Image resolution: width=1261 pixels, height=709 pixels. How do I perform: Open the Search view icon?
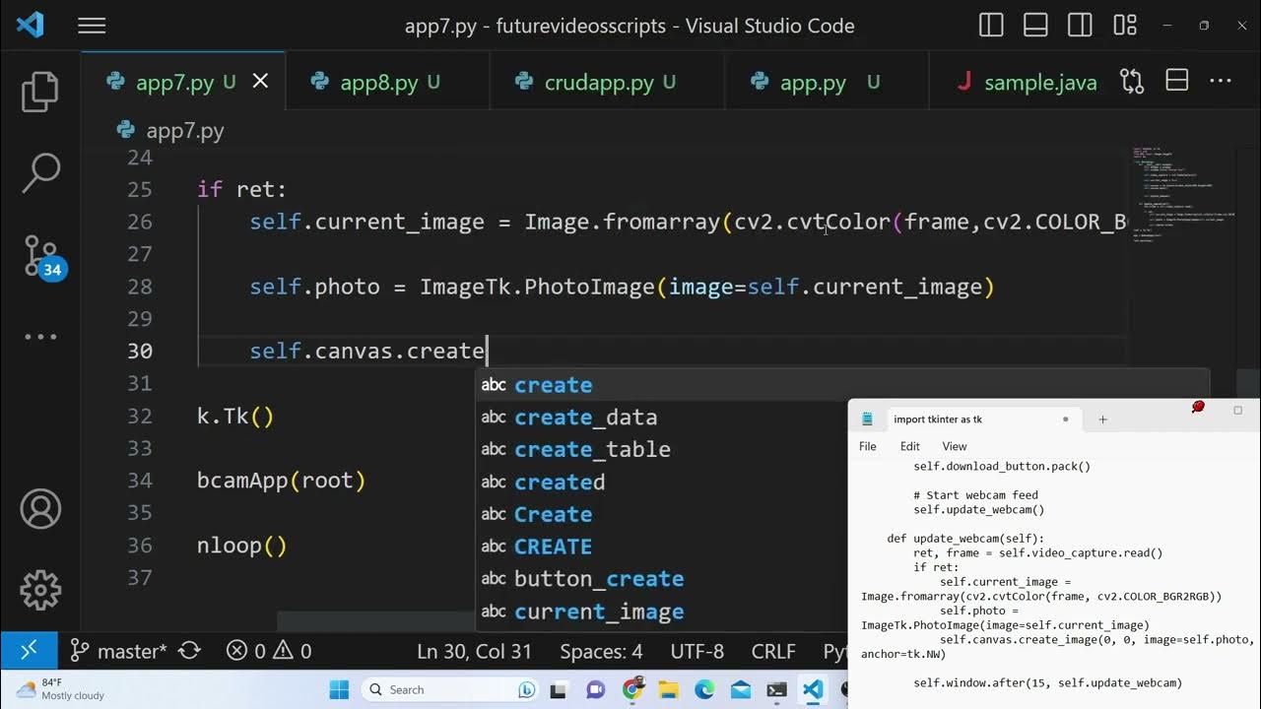[40, 173]
